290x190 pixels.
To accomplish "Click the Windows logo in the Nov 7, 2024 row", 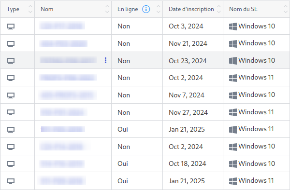I will [x=233, y=95].
